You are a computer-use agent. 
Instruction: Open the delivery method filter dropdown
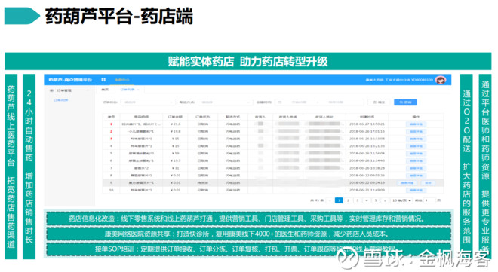[225, 102]
